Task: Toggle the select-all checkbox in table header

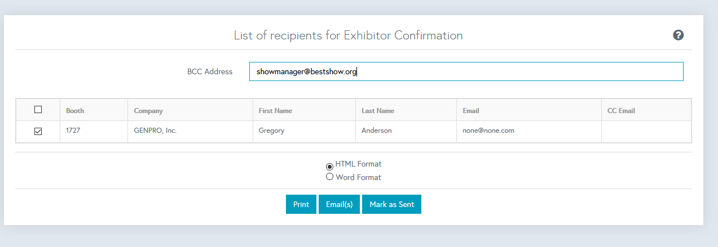Action: (38, 110)
